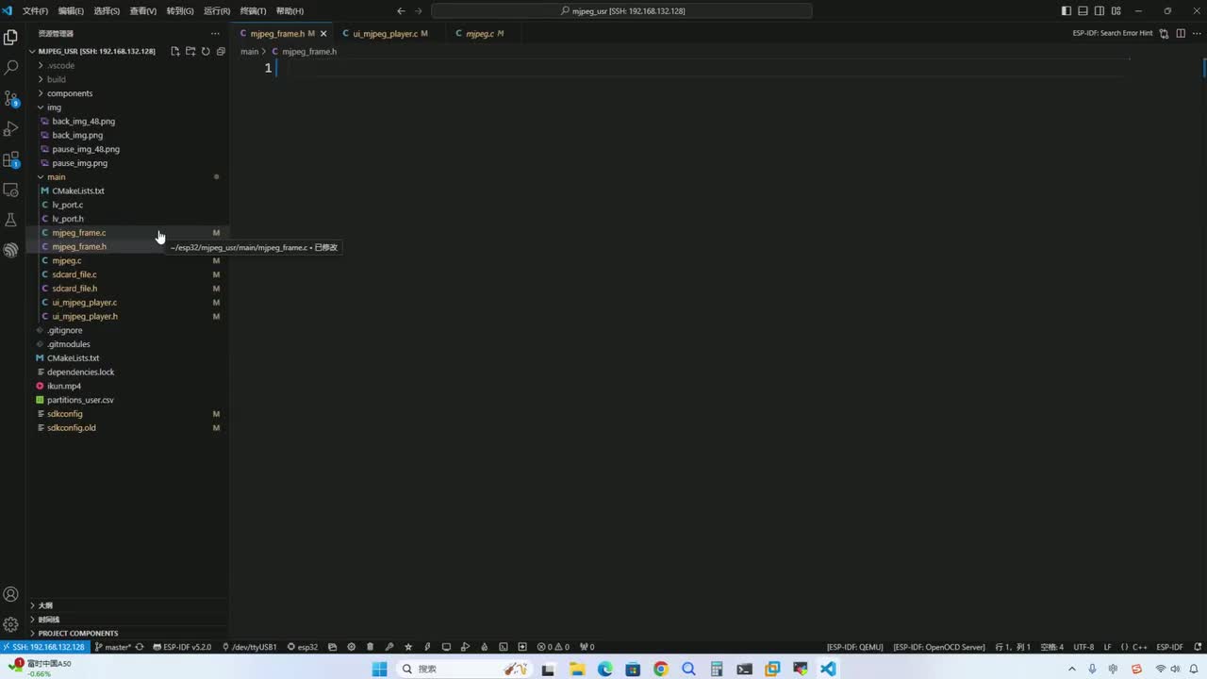This screenshot has height=679, width=1207.
Task: Switch to the ui_mjpeg_player.c tab
Action: pyautogui.click(x=386, y=34)
